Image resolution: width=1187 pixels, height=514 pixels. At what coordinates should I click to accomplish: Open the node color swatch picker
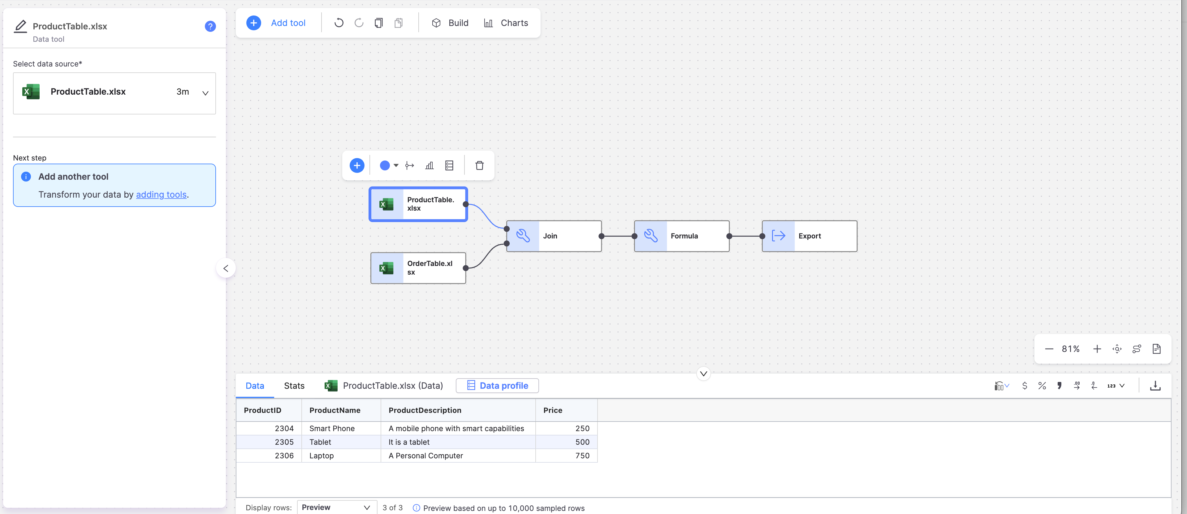point(388,165)
